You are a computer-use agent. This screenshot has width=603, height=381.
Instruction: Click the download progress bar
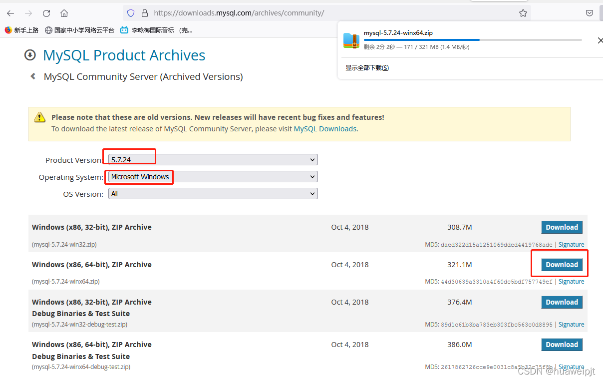[473, 39]
